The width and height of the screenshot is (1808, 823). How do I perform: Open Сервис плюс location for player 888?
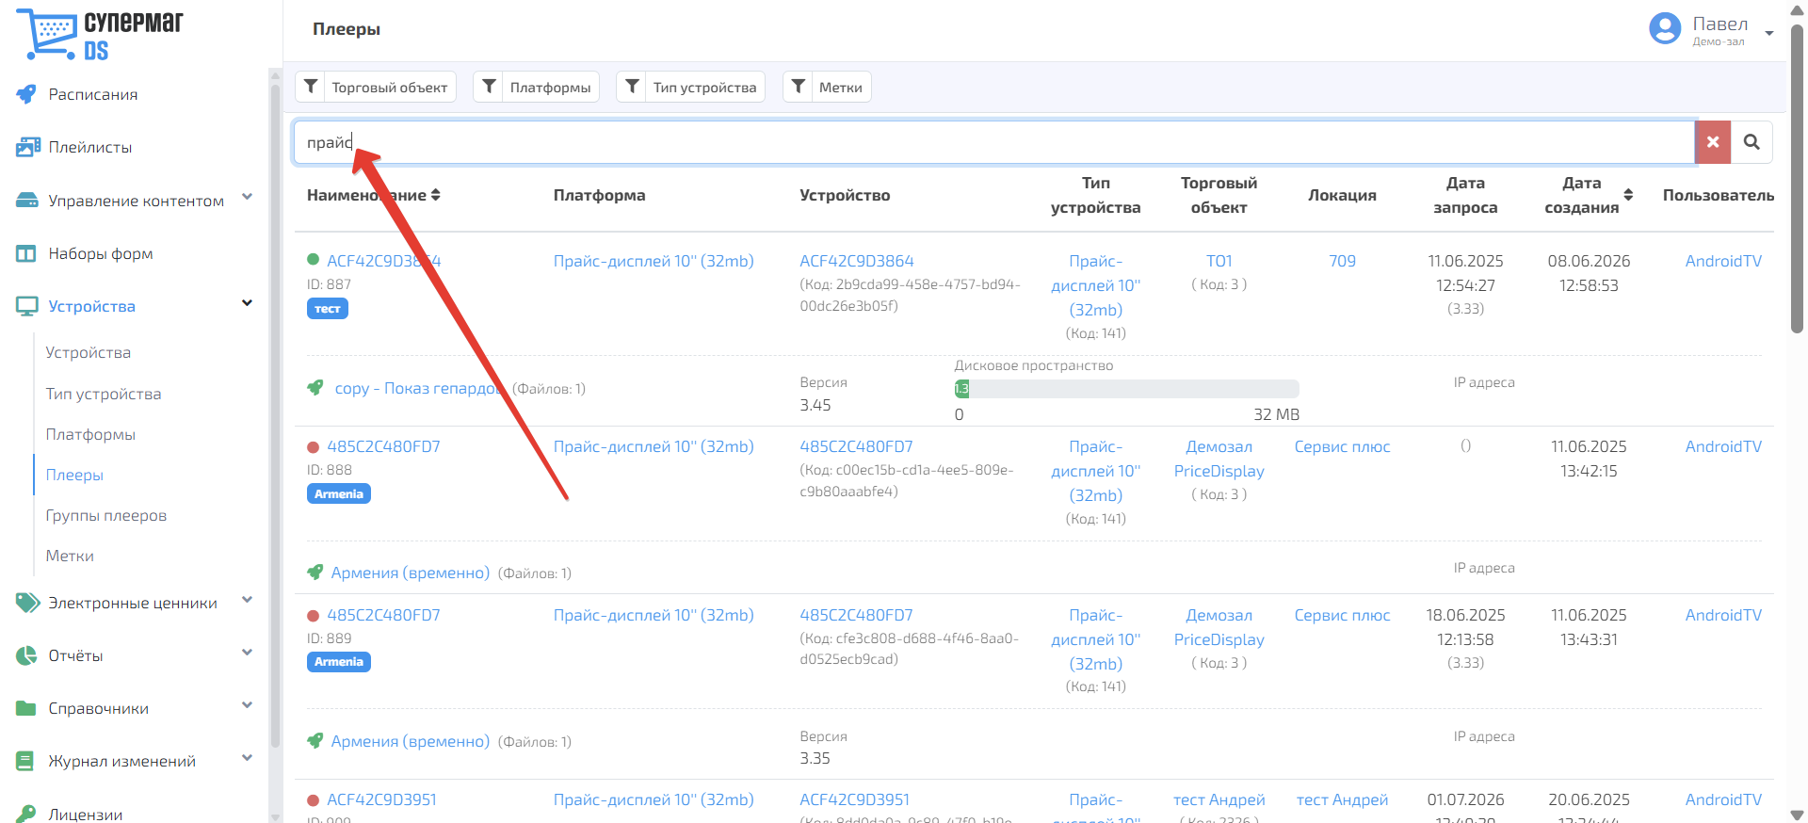(1343, 446)
